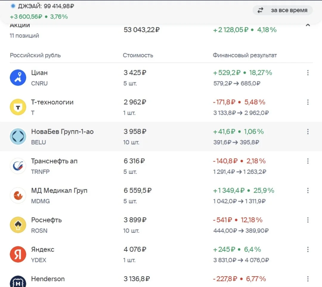The width and height of the screenshot is (322, 287).
Task: Click the 3 425₽ value of Циан
Action: (135, 73)
